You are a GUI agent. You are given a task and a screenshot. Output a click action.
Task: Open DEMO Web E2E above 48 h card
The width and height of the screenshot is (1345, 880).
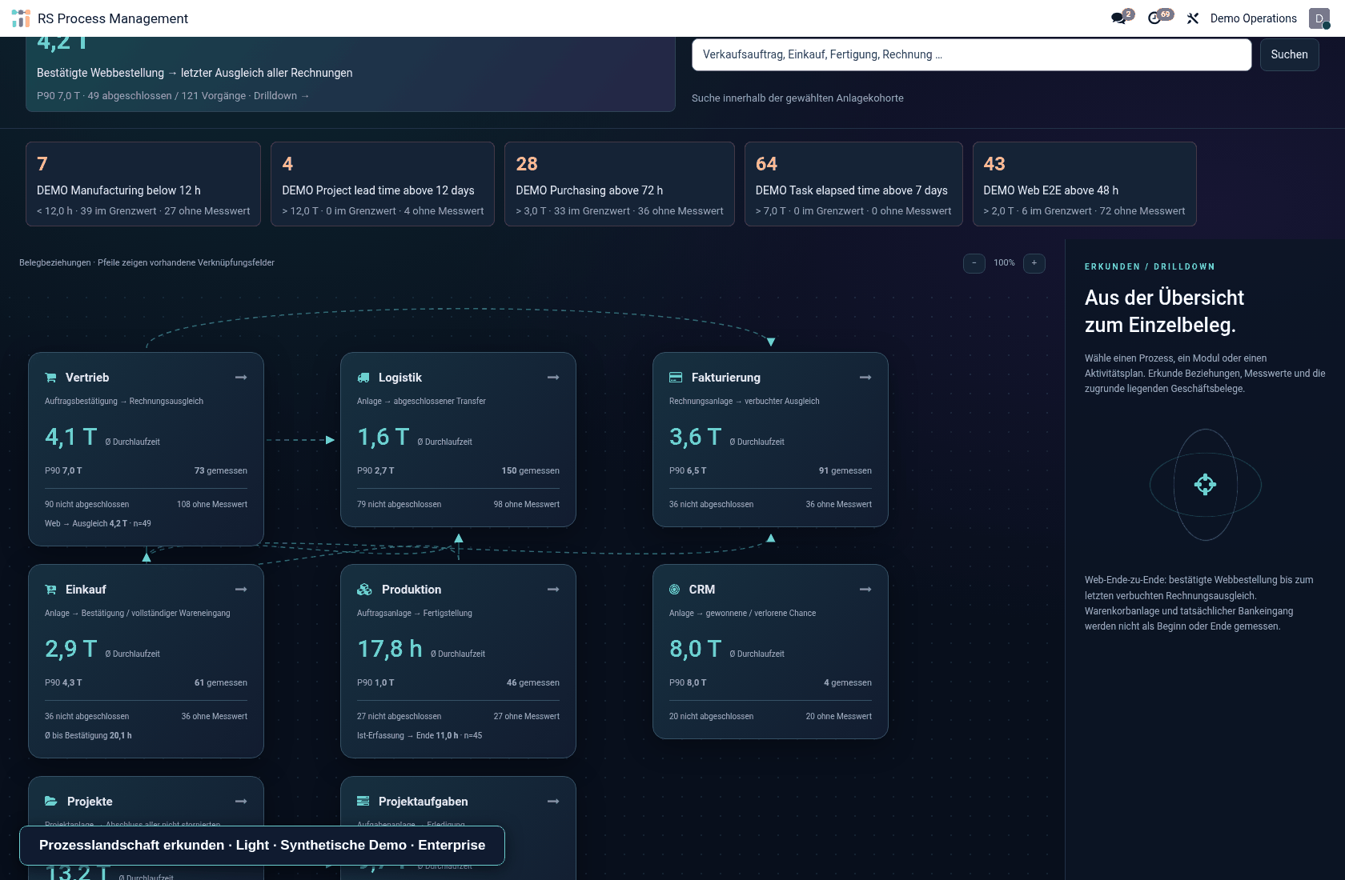tap(1084, 184)
